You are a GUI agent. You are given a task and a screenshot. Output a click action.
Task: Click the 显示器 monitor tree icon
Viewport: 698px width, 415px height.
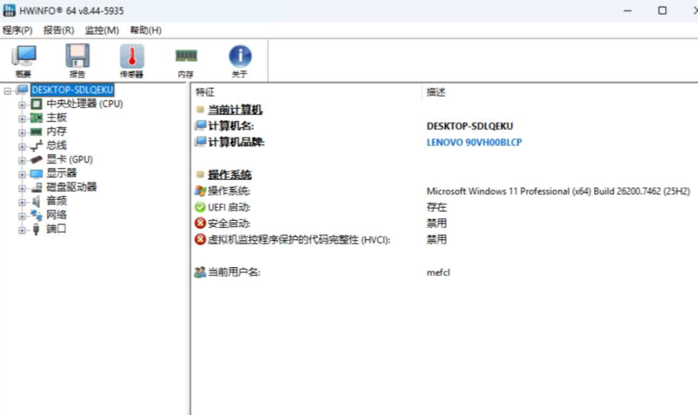click(36, 174)
